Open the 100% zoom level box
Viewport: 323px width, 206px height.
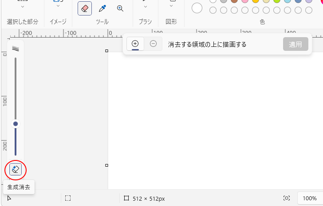309,198
